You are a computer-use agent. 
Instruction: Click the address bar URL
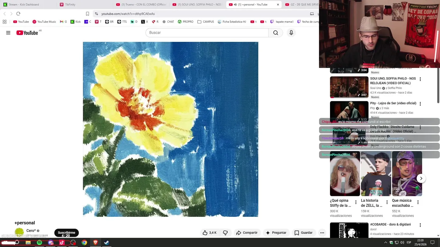point(128,14)
